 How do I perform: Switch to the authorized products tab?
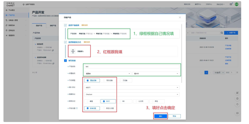[x=53, y=26]
